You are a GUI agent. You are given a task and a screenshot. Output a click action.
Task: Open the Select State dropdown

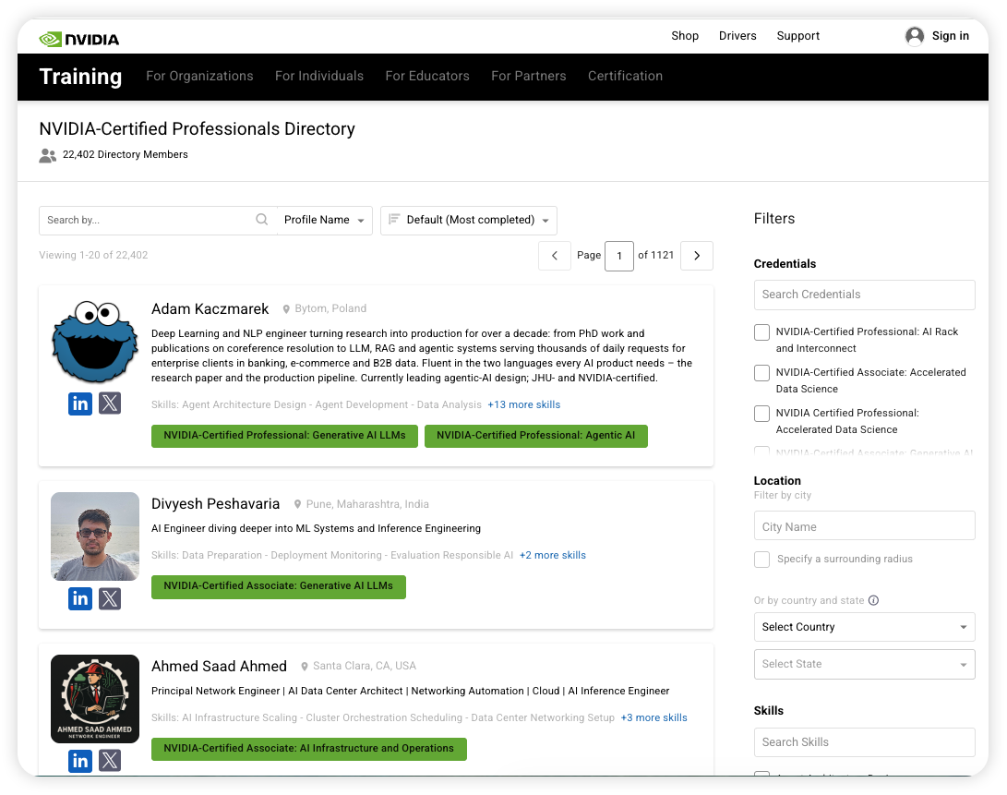pyautogui.click(x=865, y=665)
